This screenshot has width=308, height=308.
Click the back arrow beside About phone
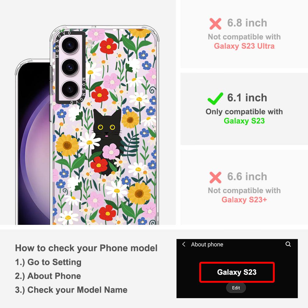point(184,244)
